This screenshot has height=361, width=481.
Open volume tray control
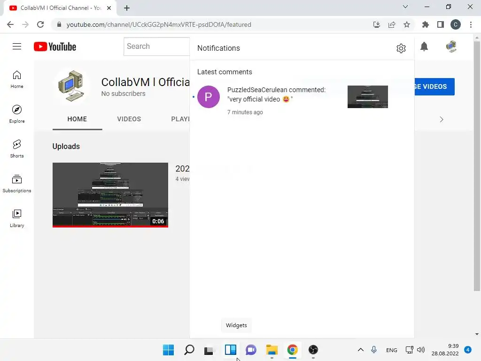(421, 350)
